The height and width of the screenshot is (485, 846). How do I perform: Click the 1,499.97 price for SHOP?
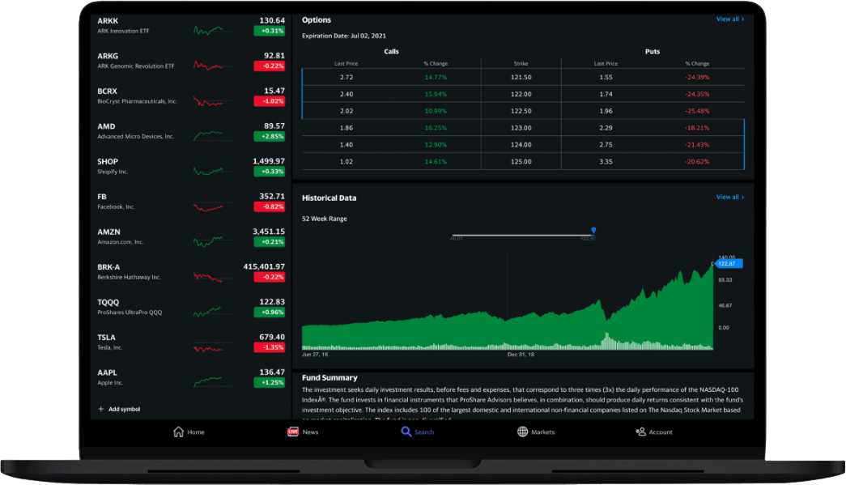tap(269, 161)
